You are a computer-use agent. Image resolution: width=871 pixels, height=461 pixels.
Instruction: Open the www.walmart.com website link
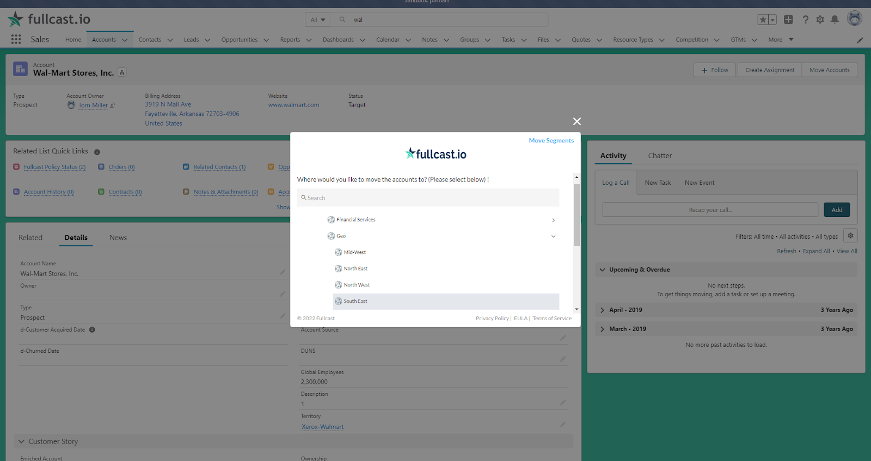pyautogui.click(x=293, y=105)
